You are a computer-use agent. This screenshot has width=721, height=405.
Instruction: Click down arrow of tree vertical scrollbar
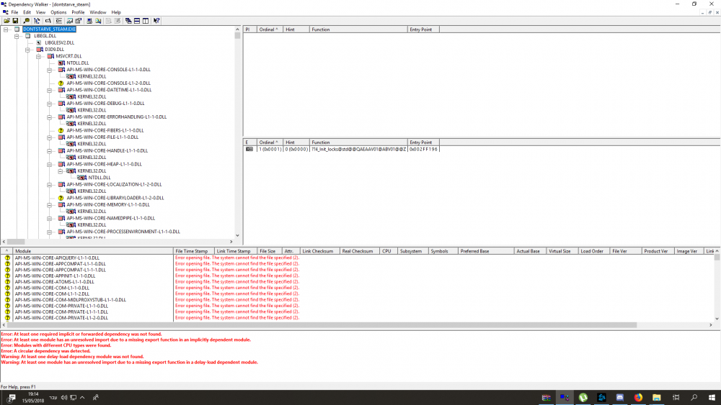point(237,235)
